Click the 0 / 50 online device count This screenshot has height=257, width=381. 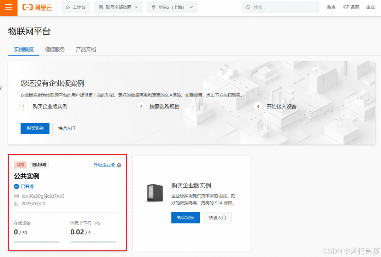(x=20, y=232)
